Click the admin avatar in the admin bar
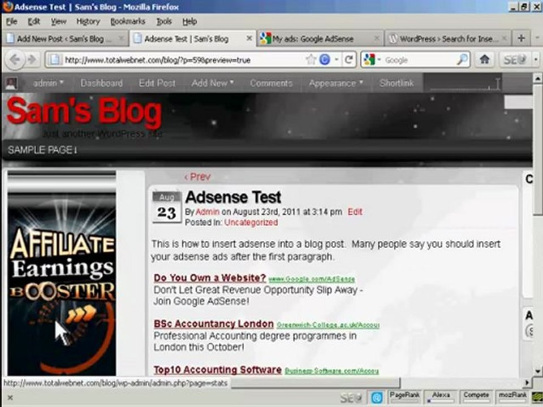This screenshot has width=543, height=407. tap(11, 83)
